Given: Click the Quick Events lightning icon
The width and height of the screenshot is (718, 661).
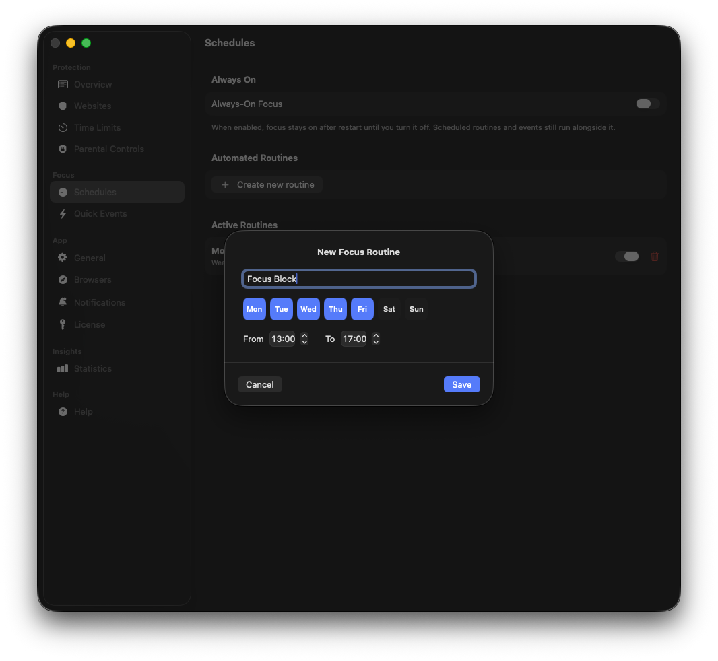Looking at the screenshot, I should tap(63, 213).
